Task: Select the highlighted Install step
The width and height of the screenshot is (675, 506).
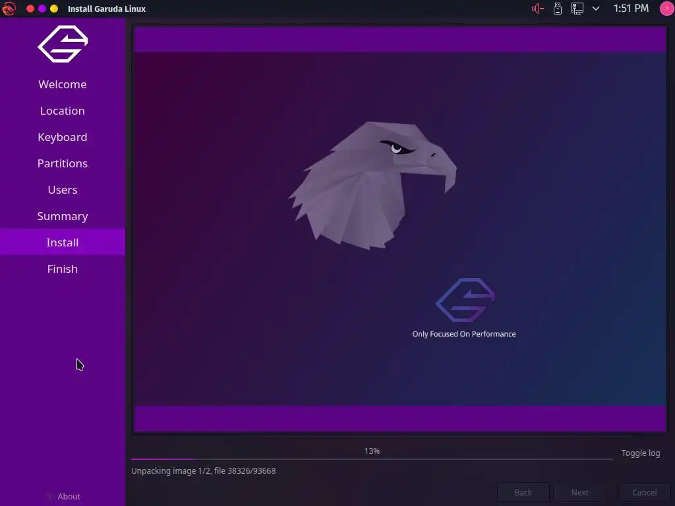Action: [63, 242]
